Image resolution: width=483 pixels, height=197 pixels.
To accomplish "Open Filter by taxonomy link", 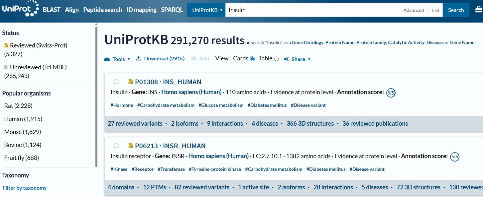I will click(x=25, y=188).
